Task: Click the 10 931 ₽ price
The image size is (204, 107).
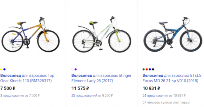Action: point(151,89)
